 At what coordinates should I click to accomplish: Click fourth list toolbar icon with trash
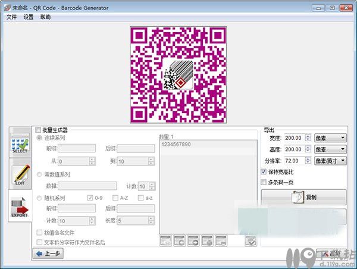(x=207, y=241)
